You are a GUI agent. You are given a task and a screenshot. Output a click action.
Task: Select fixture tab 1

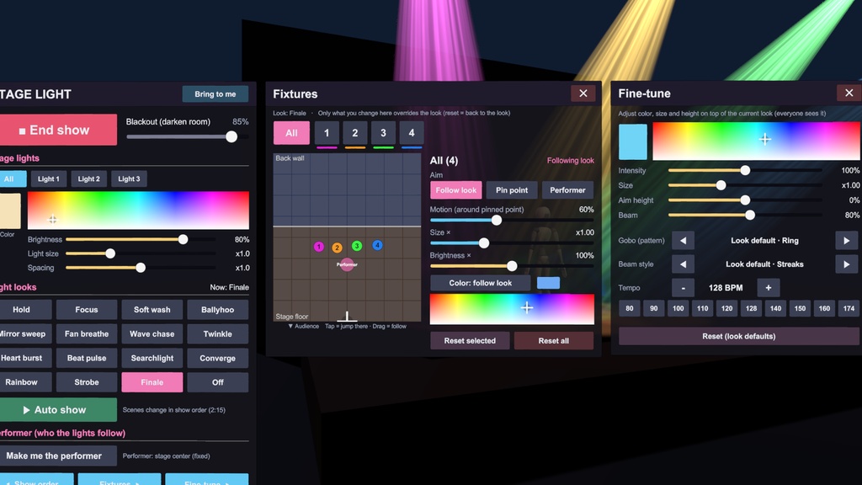327,133
